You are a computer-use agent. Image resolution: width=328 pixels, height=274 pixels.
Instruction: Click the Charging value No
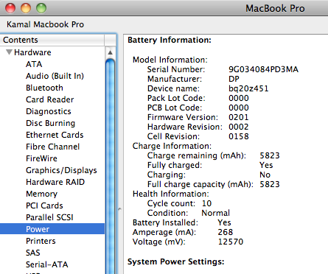[265, 175]
